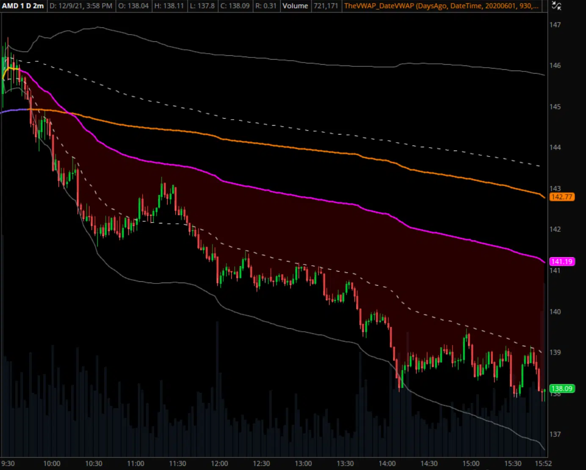Click the 139 price axis label
Screen dimensions: 586x470
point(555,352)
